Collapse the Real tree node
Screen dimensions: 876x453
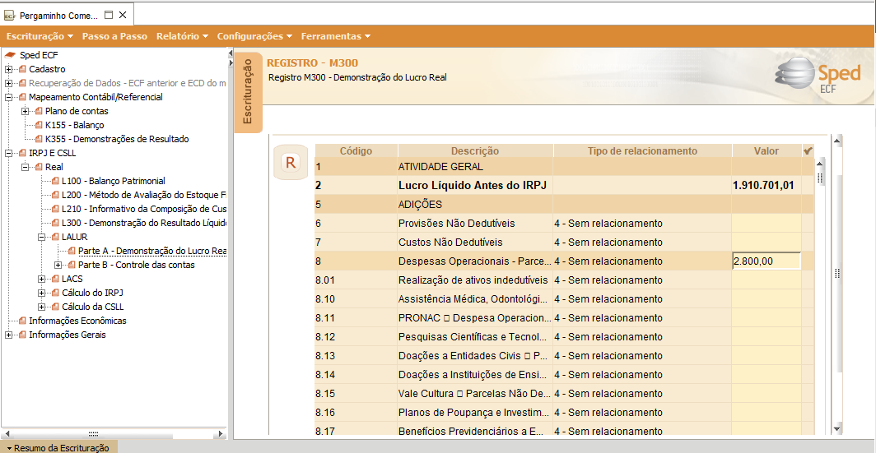[x=26, y=167]
